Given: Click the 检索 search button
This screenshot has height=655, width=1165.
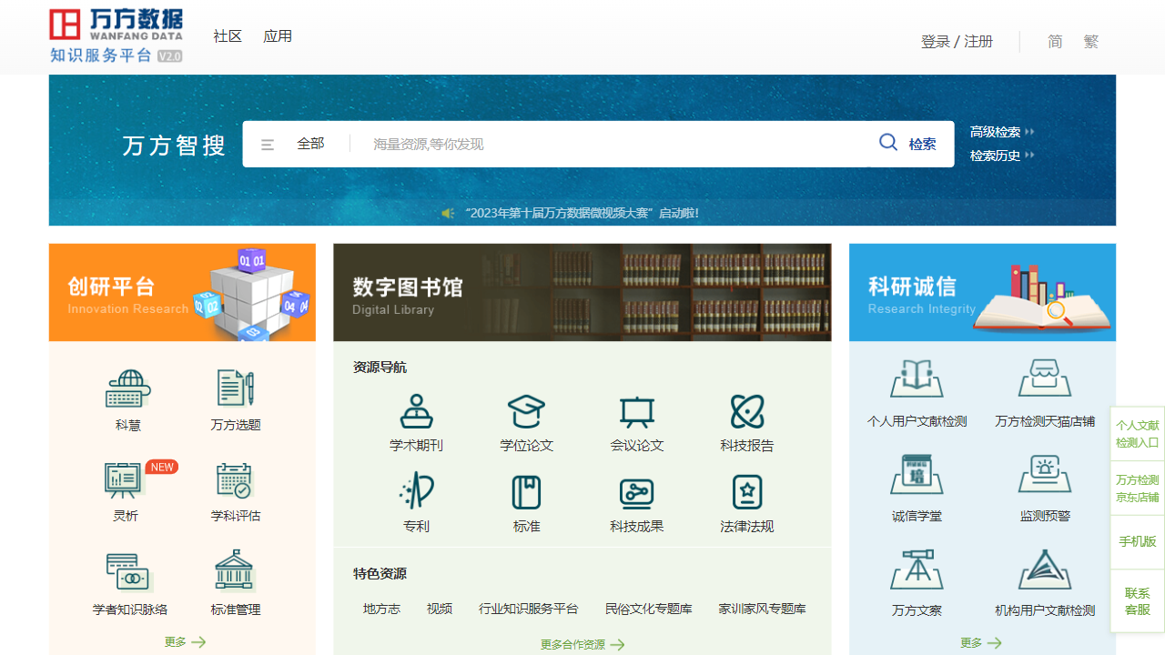Looking at the screenshot, I should tap(908, 144).
